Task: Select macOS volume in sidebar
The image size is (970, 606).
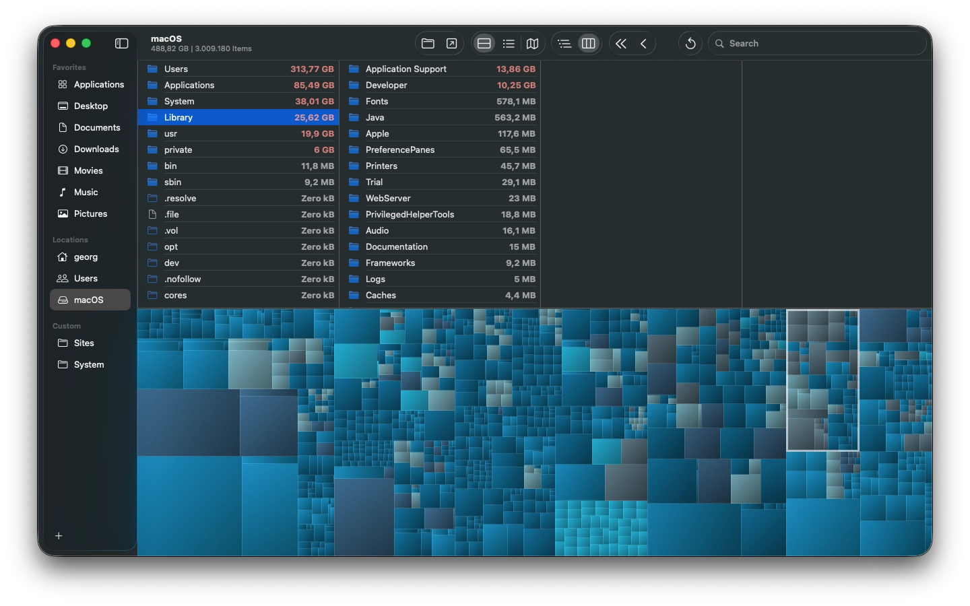Action: [90, 300]
